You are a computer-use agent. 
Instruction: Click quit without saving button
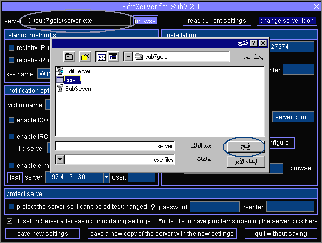click(x=281, y=234)
